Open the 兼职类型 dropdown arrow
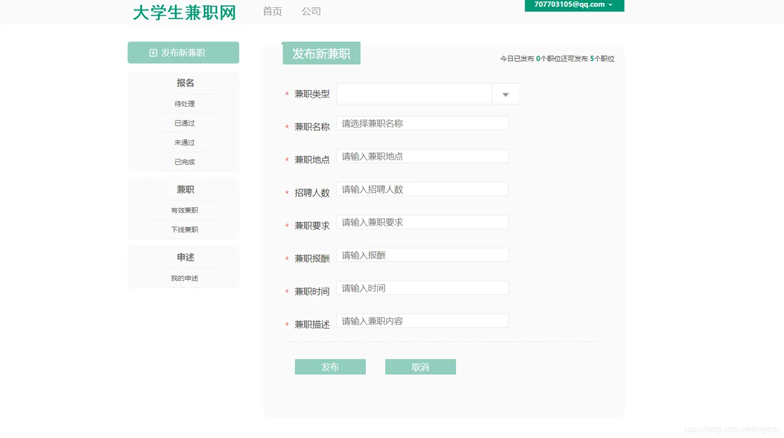Screen dimensions: 784x438 pos(506,94)
